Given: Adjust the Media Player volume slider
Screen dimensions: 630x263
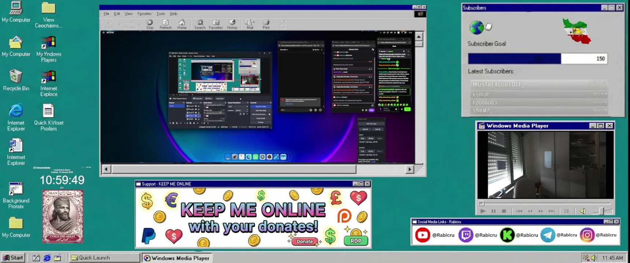Looking at the screenshot, I should pyautogui.click(x=601, y=211).
